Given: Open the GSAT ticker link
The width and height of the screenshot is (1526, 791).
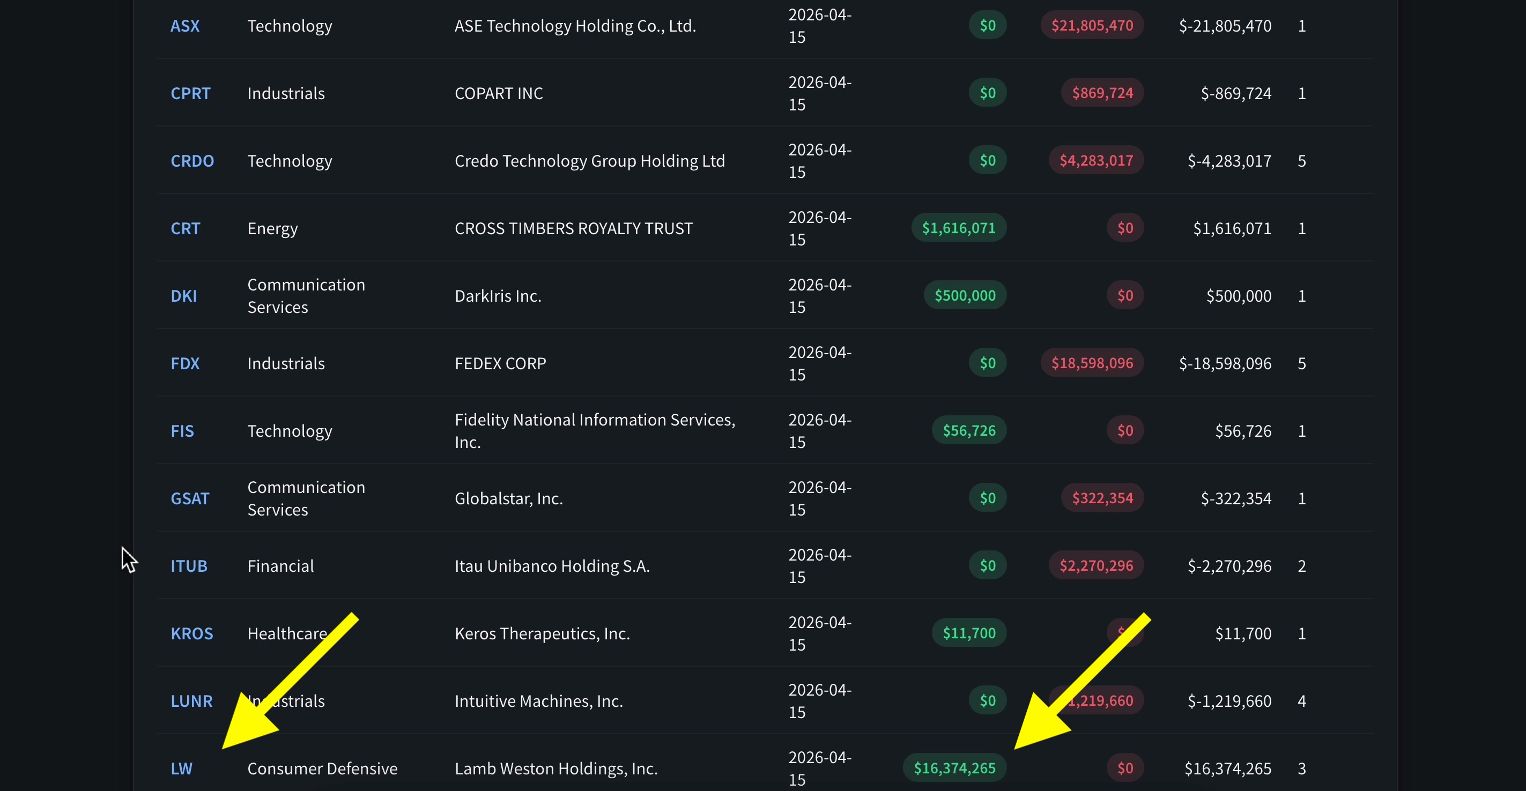Looking at the screenshot, I should pyautogui.click(x=190, y=498).
